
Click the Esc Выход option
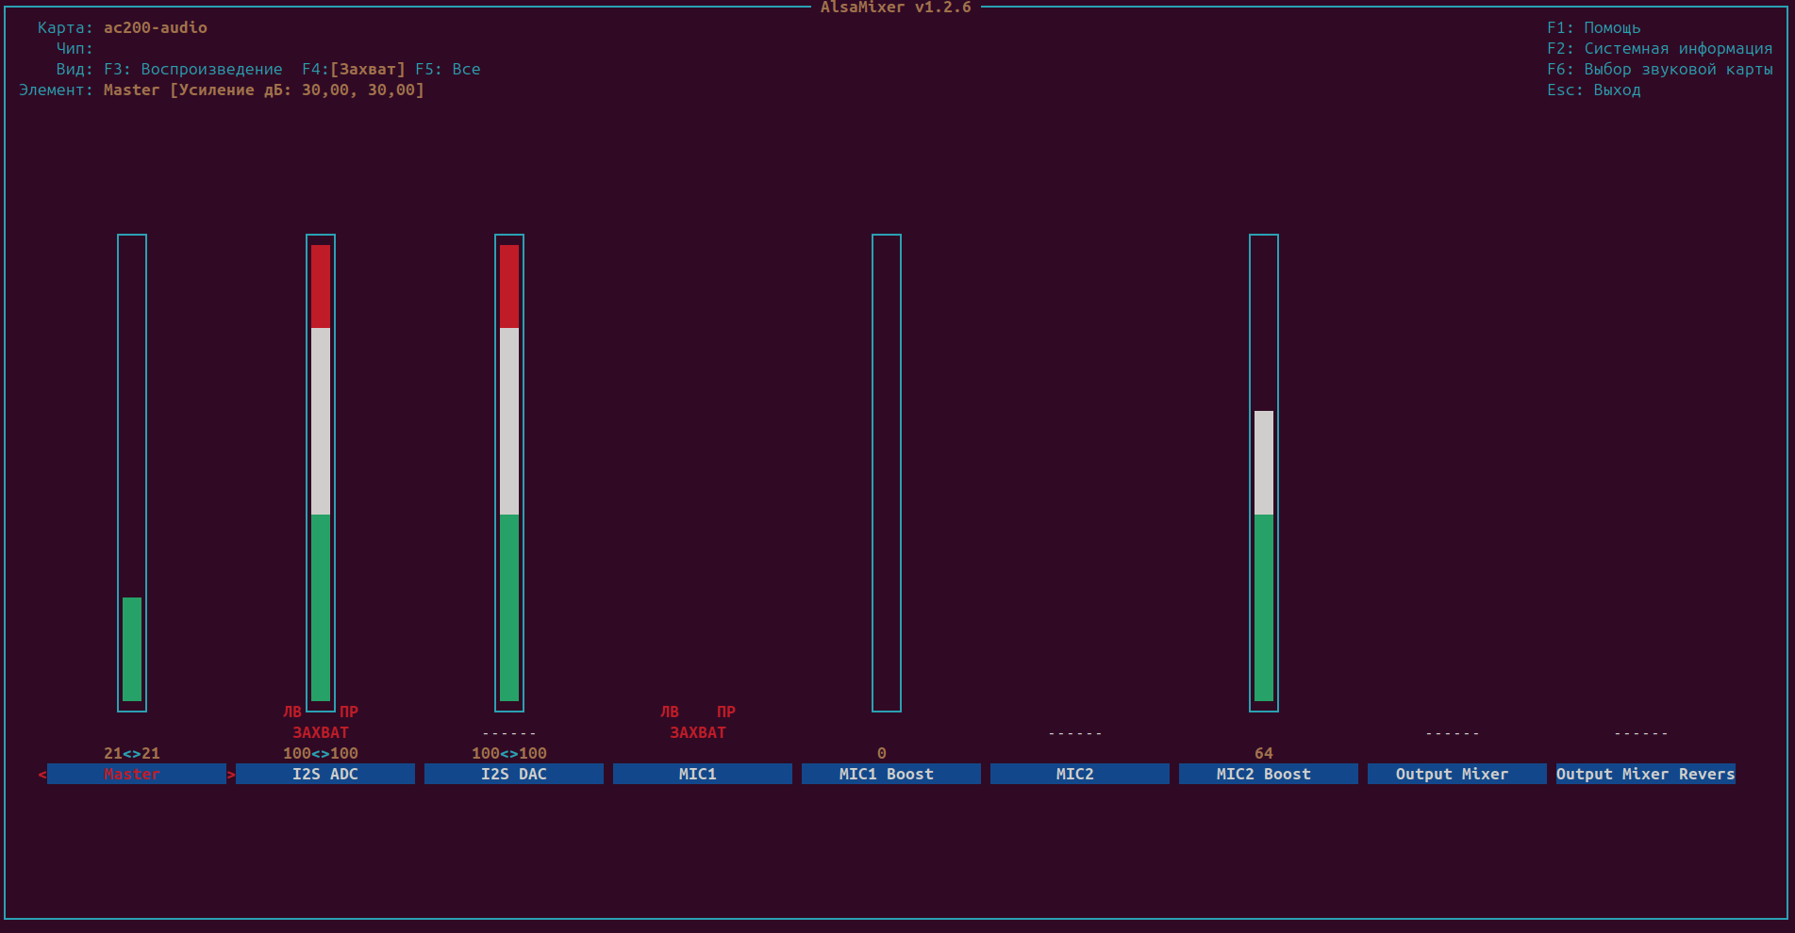tap(1594, 90)
